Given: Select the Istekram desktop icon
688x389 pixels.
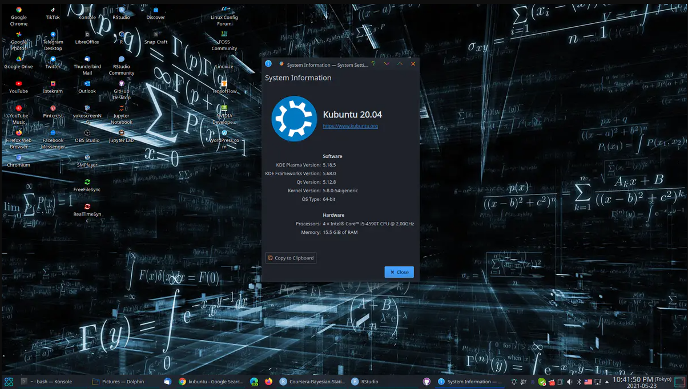Looking at the screenshot, I should [53, 87].
